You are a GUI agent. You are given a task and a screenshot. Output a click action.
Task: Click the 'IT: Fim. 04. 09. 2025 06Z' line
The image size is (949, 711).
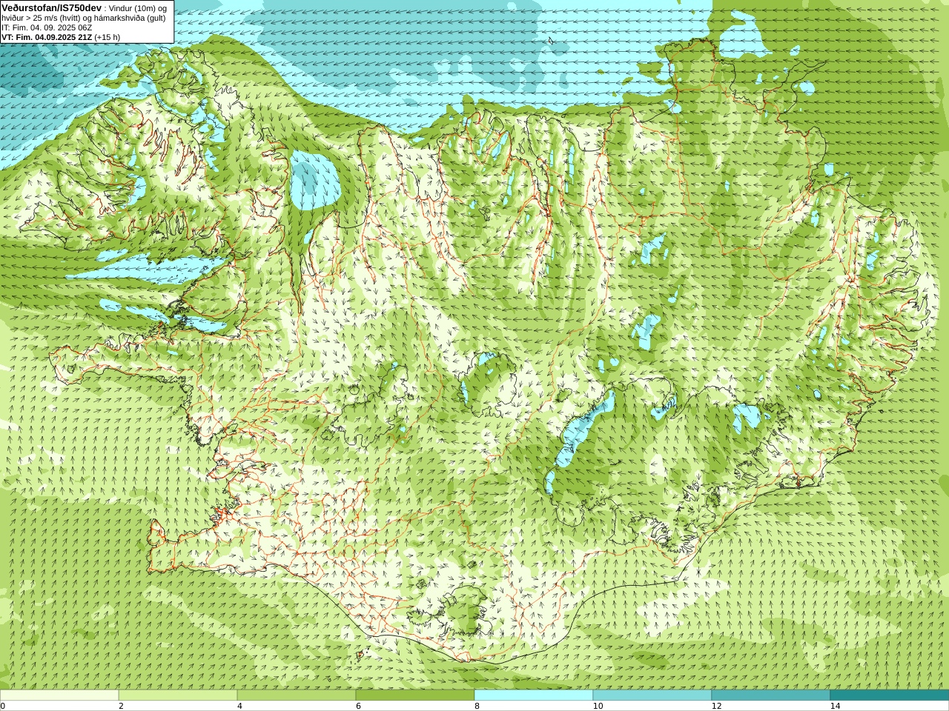[47, 27]
